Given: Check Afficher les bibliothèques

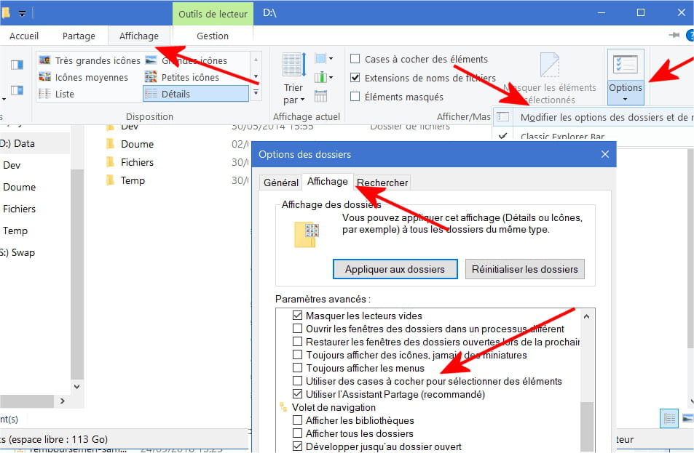Looking at the screenshot, I should (x=297, y=420).
